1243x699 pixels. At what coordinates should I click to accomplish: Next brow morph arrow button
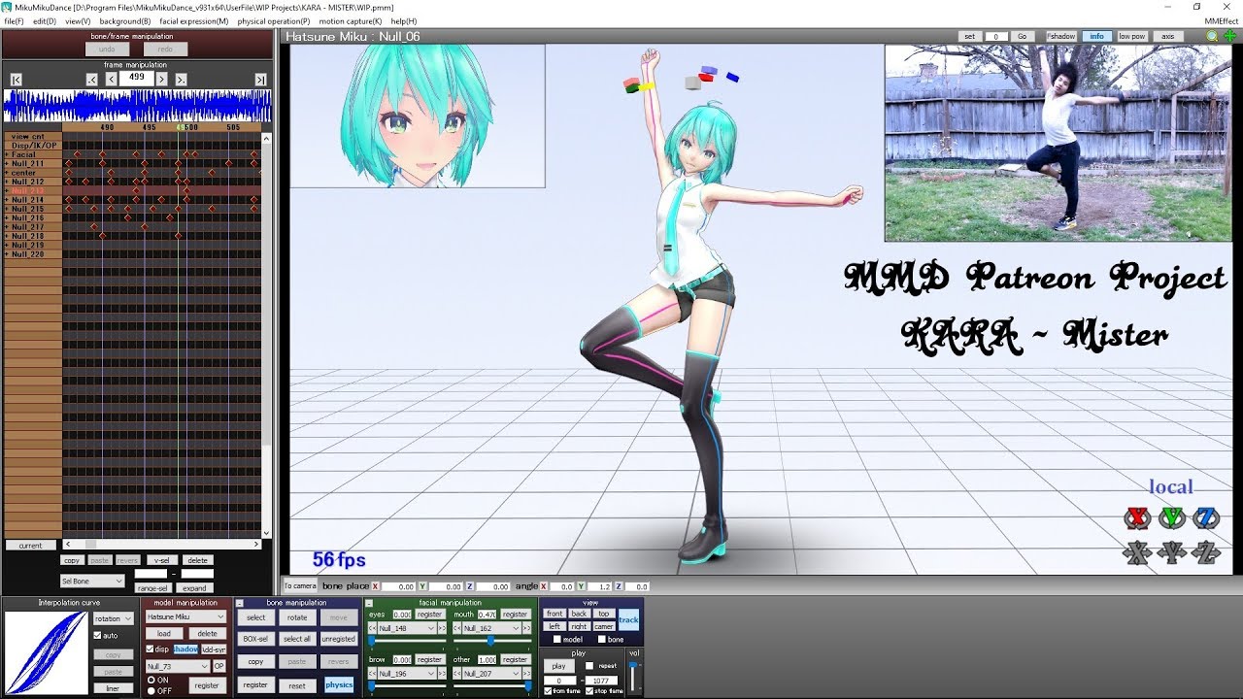point(442,673)
